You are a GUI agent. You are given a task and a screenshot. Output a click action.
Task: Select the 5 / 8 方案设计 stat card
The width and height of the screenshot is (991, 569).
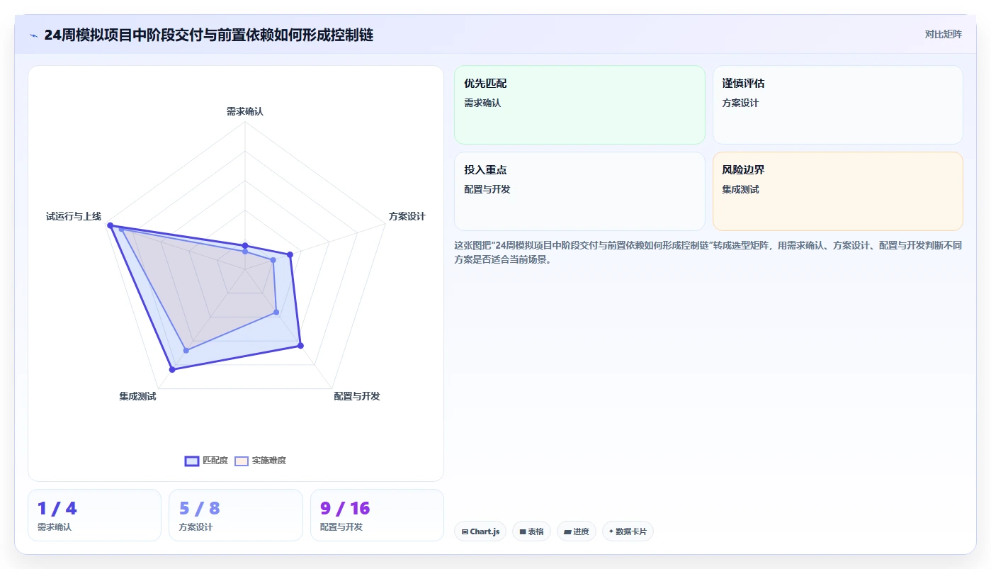click(236, 515)
